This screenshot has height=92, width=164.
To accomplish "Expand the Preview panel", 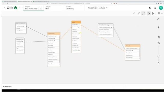I will (7, 86).
